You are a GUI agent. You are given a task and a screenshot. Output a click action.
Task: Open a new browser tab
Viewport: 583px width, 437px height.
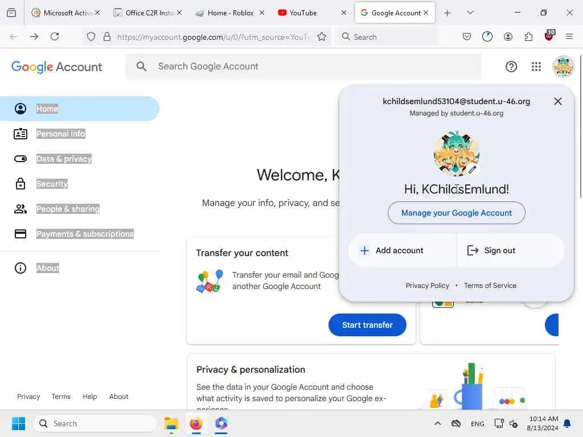pos(447,13)
